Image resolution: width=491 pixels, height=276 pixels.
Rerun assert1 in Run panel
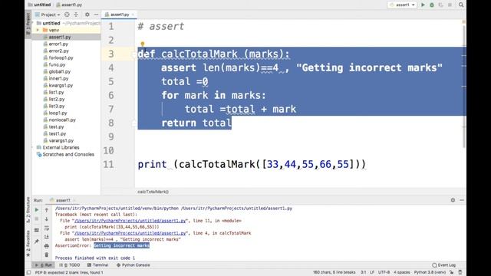point(37,209)
